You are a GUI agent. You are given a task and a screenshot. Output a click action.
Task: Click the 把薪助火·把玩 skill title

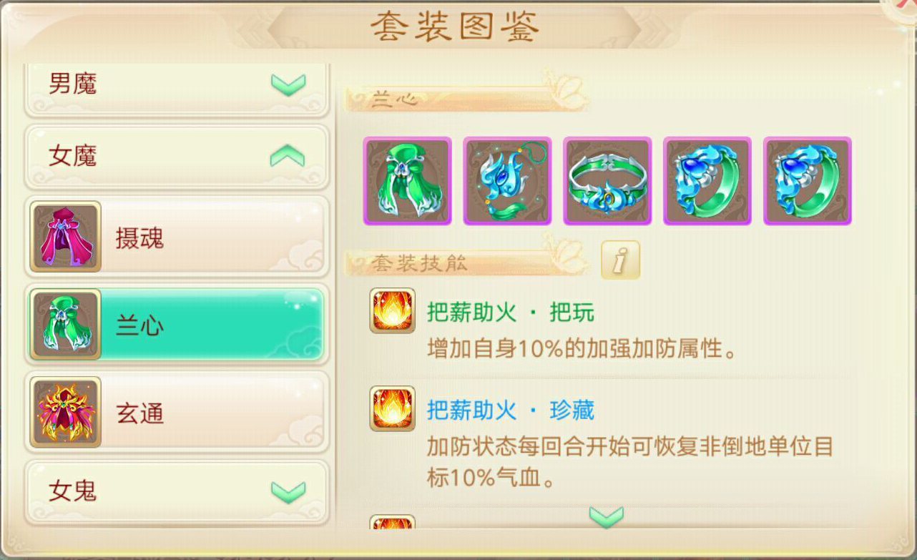coord(510,312)
